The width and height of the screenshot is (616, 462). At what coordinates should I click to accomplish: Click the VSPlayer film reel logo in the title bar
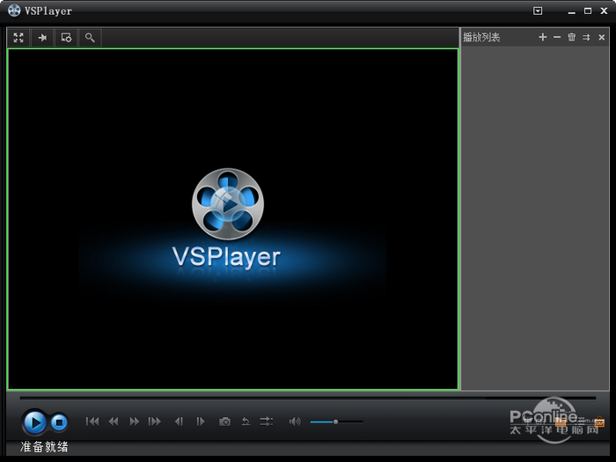pos(14,11)
